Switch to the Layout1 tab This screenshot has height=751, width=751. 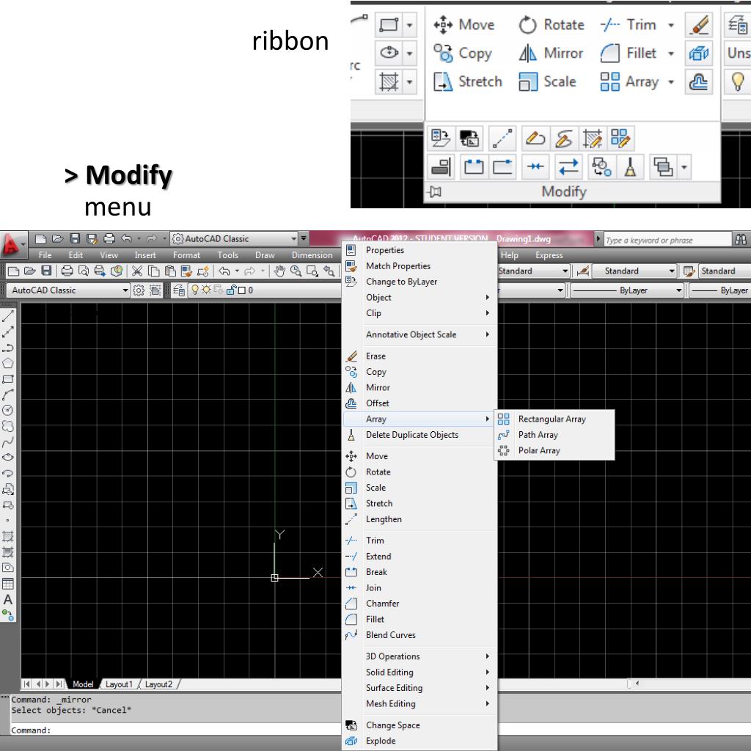(x=119, y=684)
